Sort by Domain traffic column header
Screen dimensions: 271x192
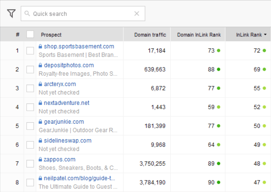pos(150,35)
